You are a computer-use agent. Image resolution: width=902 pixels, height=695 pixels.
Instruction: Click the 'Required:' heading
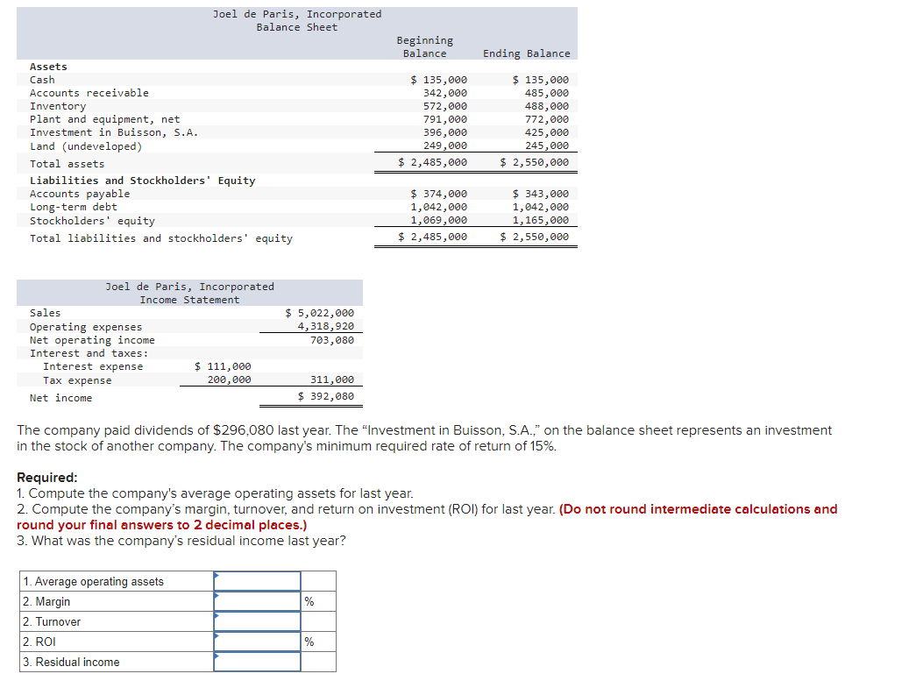tap(47, 478)
